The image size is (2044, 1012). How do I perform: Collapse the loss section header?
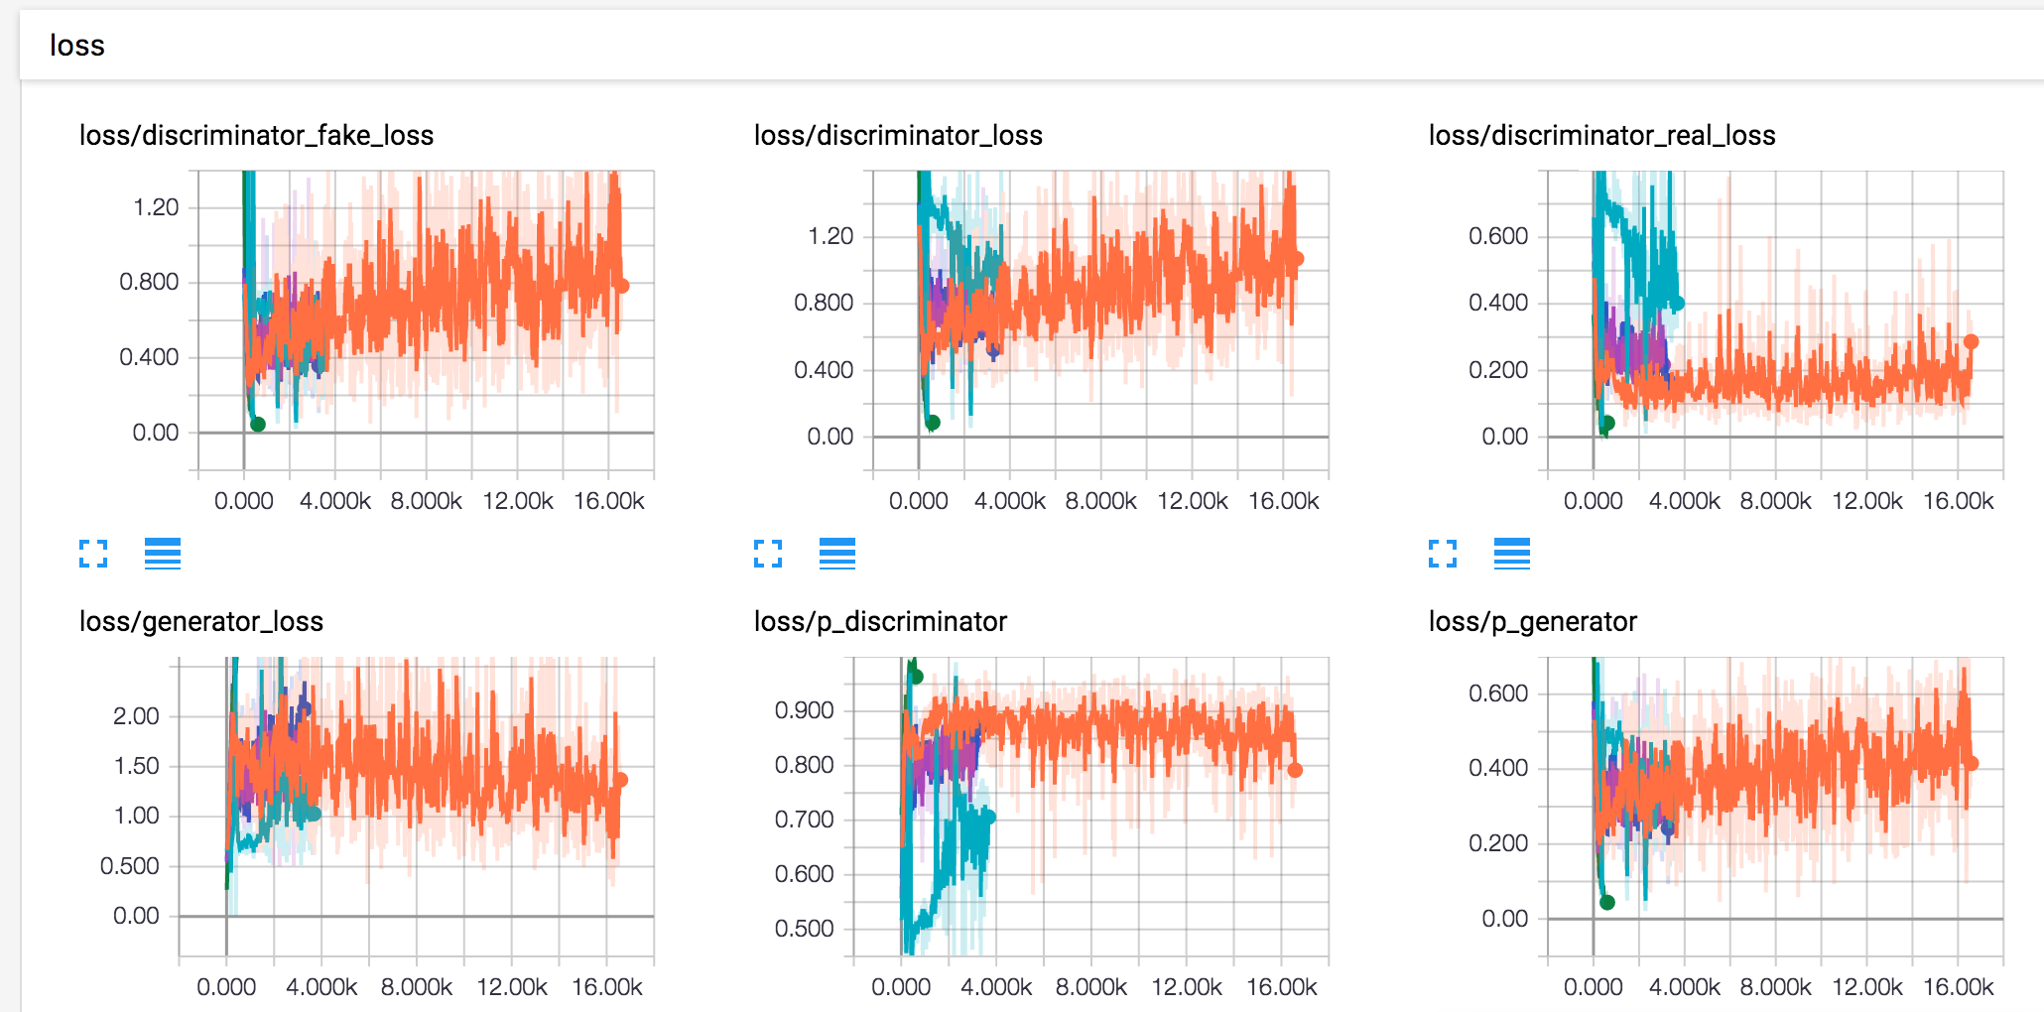pyautogui.click(x=77, y=46)
